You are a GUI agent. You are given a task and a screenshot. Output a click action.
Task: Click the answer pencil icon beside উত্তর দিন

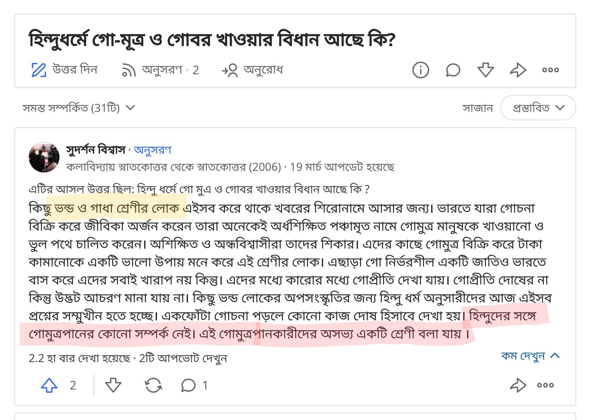[39, 70]
